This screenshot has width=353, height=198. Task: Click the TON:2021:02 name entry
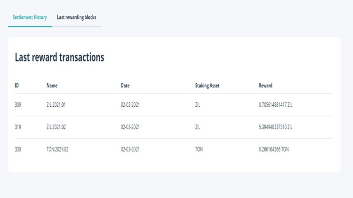pos(57,149)
